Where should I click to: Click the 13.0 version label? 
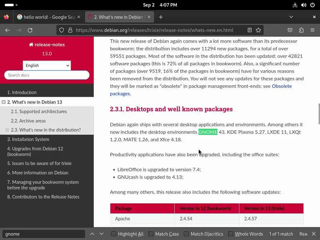coord(47,54)
